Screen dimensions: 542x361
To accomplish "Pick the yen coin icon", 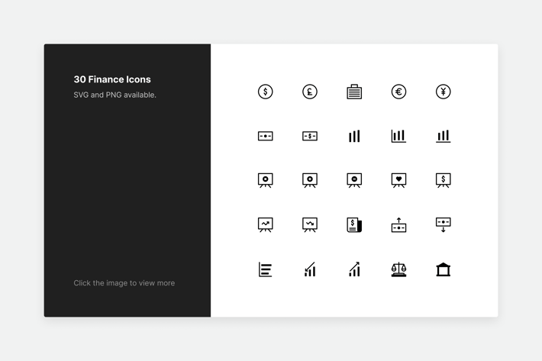I will point(443,92).
